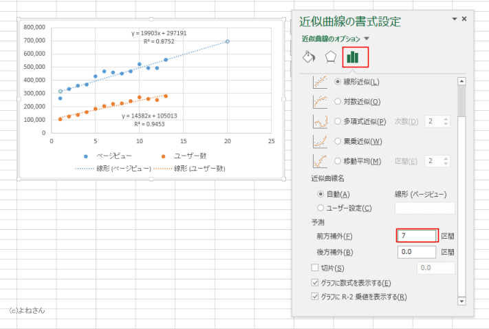The image size is (489, 329).
Task: Click the logarithmic trendline preview icon
Action: point(320,101)
